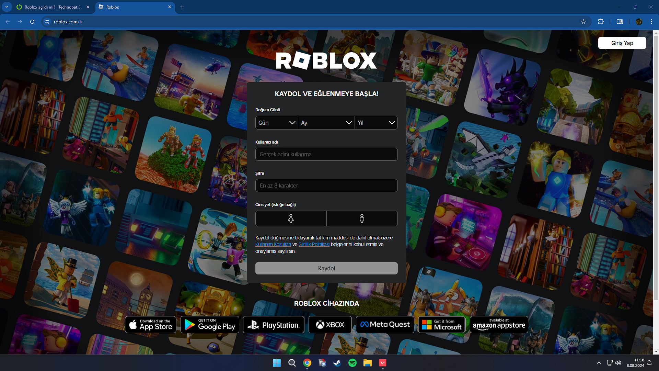Open the PlayStation store badge
Image resolution: width=659 pixels, height=371 pixels.
click(274, 325)
